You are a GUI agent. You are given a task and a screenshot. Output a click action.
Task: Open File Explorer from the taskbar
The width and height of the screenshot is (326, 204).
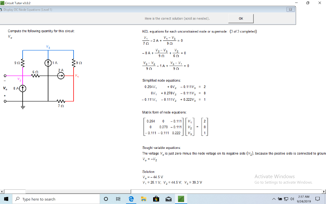coord(143,199)
